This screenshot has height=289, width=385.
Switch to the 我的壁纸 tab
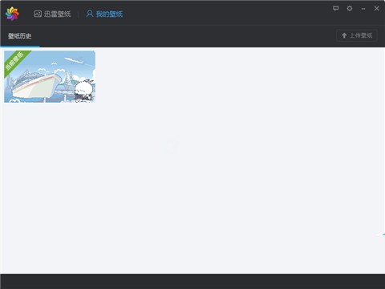(104, 14)
